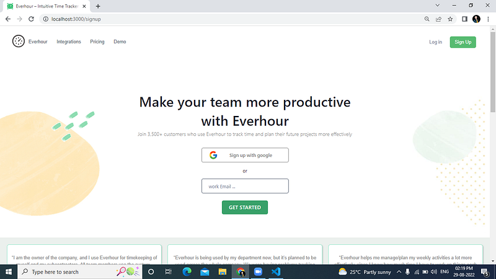Viewport: 496px width, 279px height.
Task: Open Mail app from taskbar
Action: [205, 272]
